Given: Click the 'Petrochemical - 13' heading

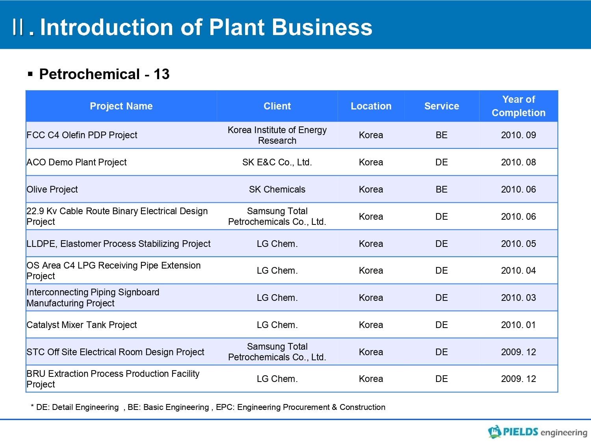Looking at the screenshot, I should pos(104,74).
